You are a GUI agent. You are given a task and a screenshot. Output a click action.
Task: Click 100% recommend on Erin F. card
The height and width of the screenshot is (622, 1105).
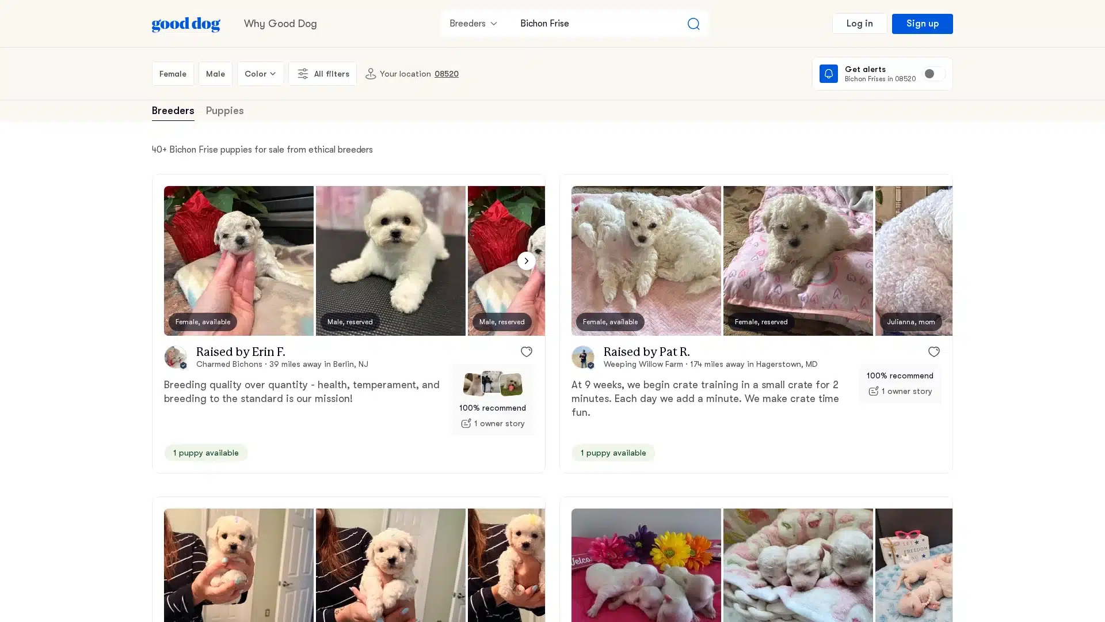492,408
